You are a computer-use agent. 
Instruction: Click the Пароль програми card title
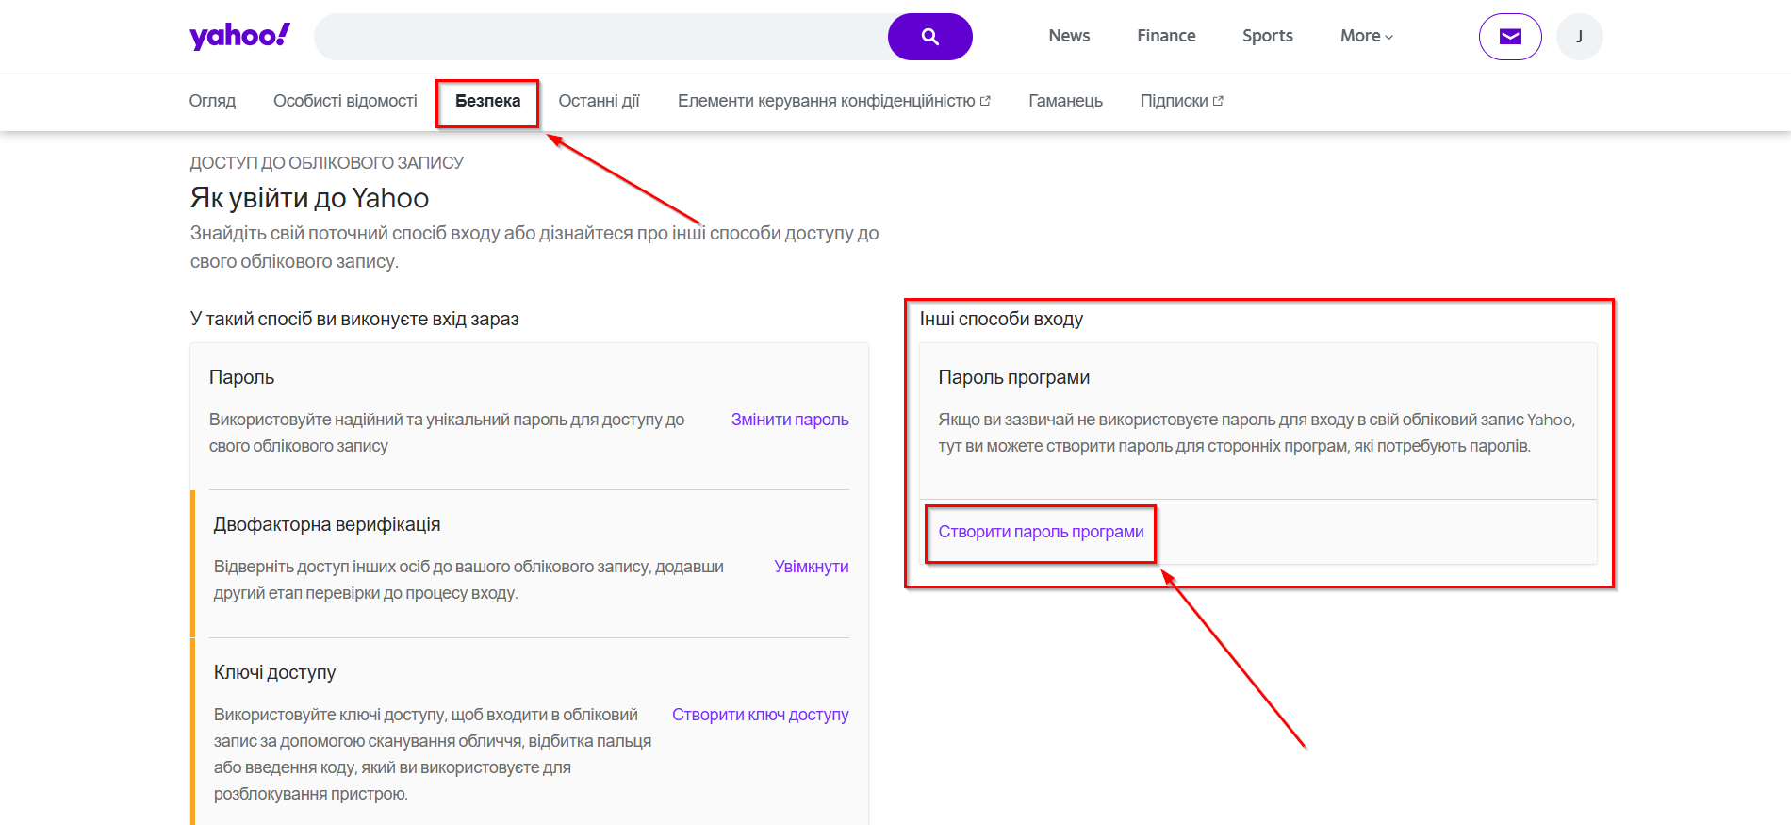coord(1013,377)
